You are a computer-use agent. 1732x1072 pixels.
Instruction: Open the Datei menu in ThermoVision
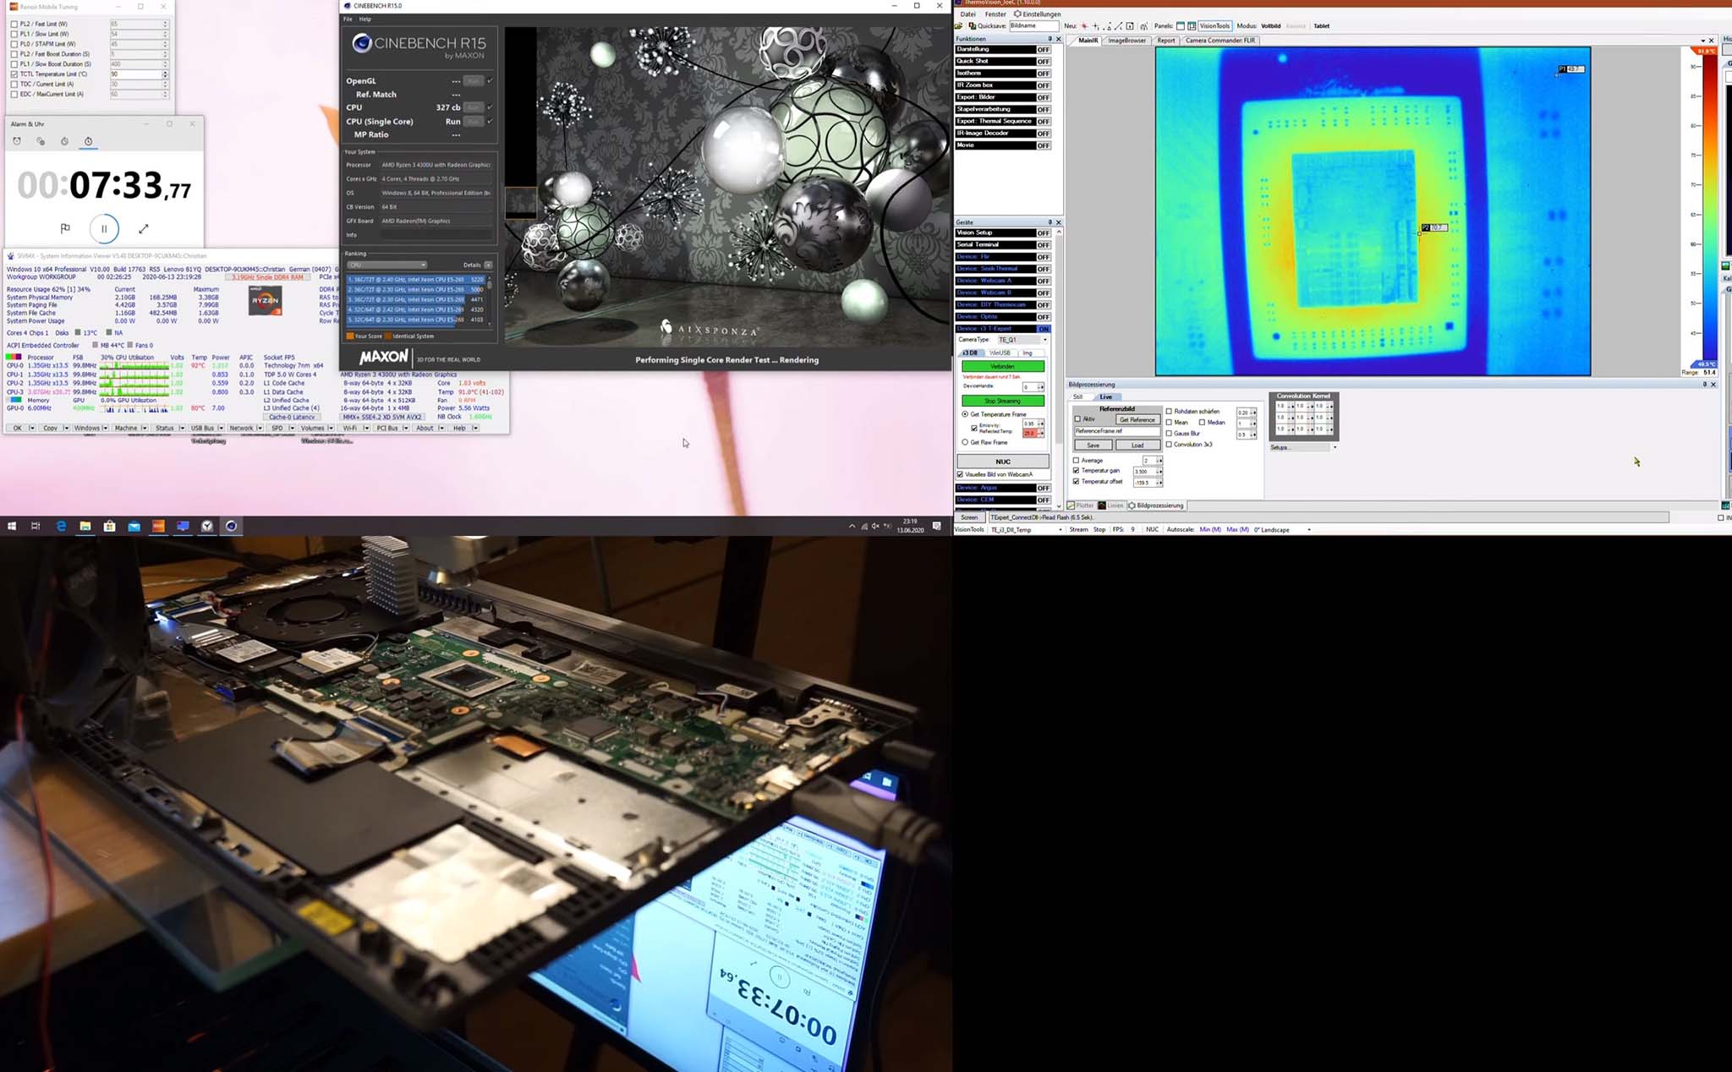tap(967, 14)
